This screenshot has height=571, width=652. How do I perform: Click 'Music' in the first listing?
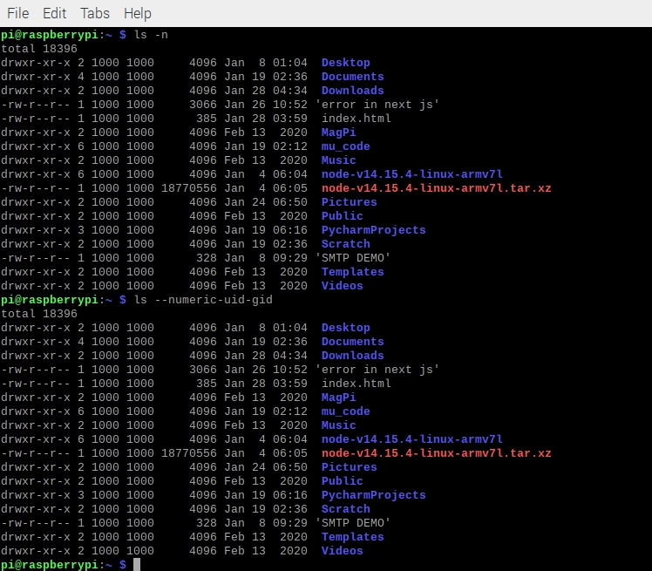click(x=338, y=160)
